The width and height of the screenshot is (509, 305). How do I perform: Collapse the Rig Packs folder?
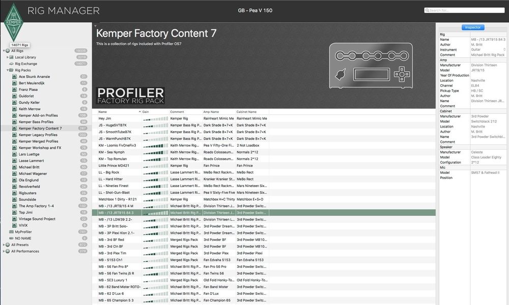pos(8,70)
